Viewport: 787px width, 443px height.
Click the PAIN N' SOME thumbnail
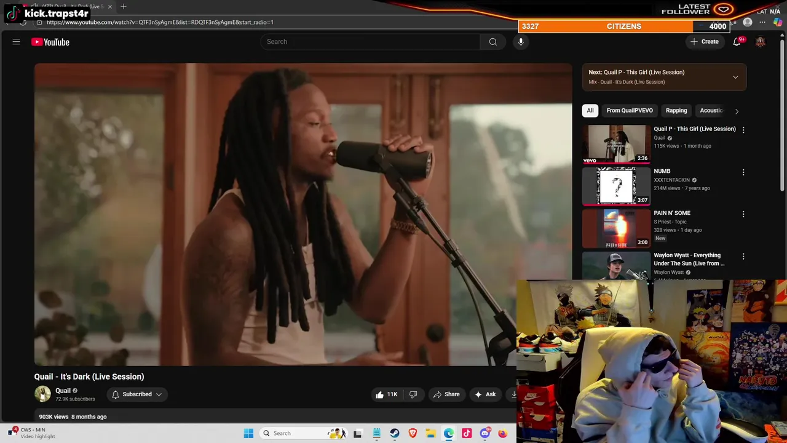pyautogui.click(x=616, y=228)
